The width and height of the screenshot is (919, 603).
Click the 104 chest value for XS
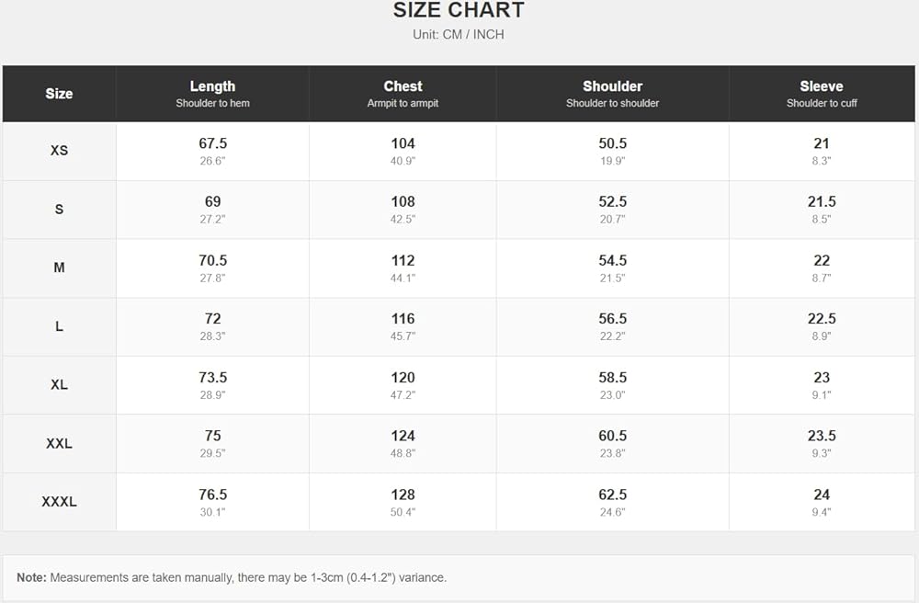(403, 143)
